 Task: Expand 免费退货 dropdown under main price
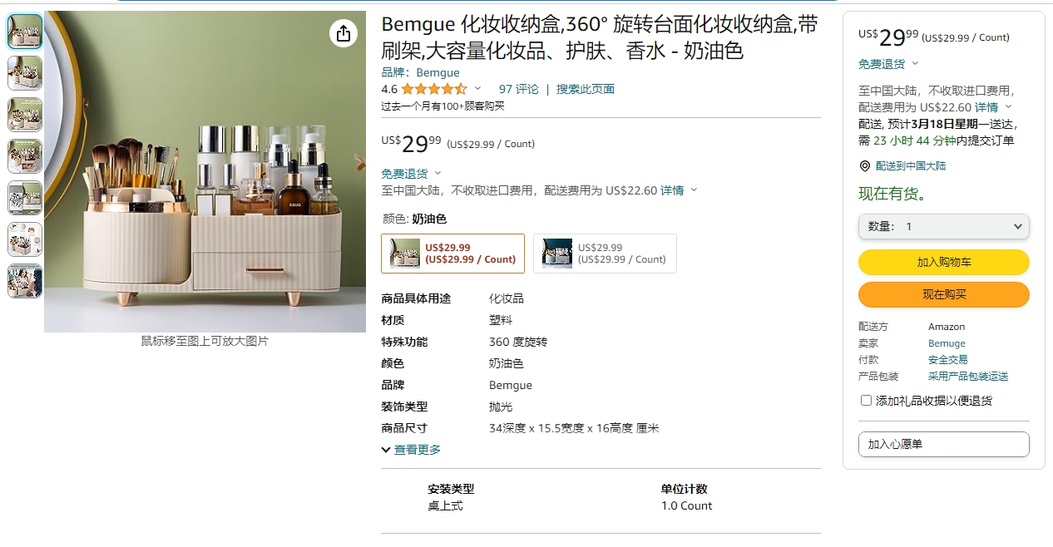pyautogui.click(x=412, y=174)
